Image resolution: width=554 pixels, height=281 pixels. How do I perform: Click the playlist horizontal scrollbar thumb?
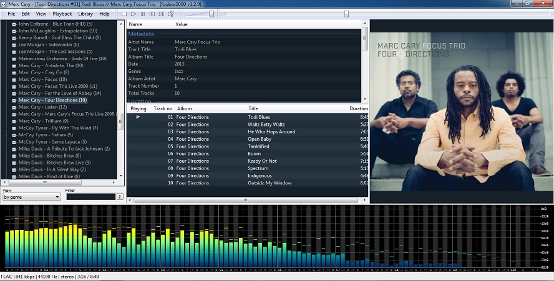[x=245, y=200]
